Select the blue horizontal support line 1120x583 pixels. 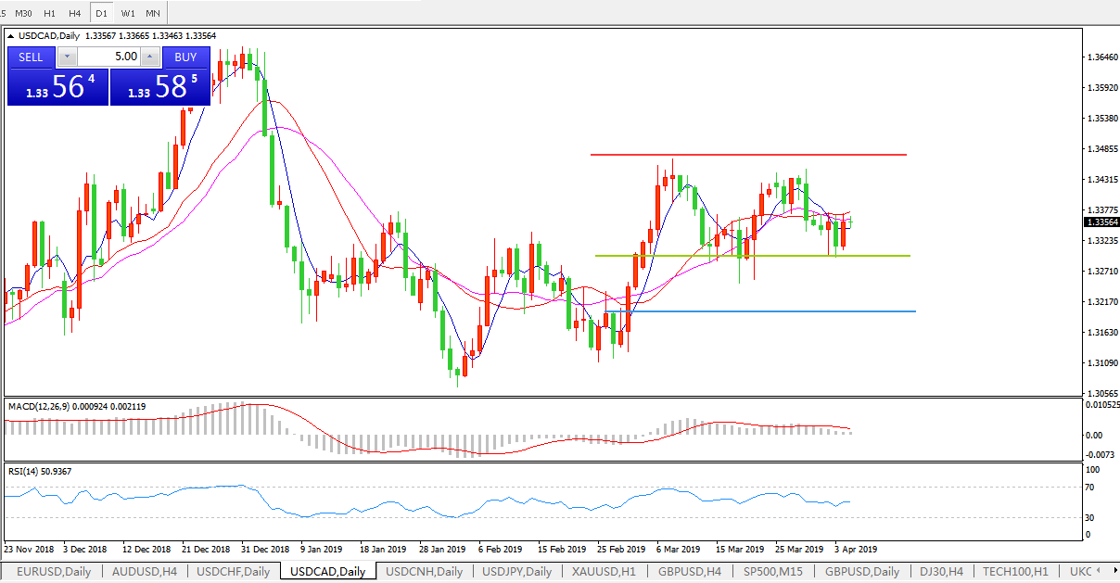coord(760,311)
